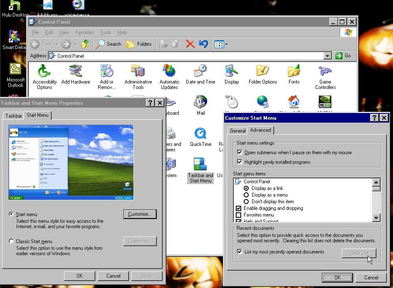Click the Undo toolbar icon
The width and height of the screenshot is (393, 288).
click(203, 44)
